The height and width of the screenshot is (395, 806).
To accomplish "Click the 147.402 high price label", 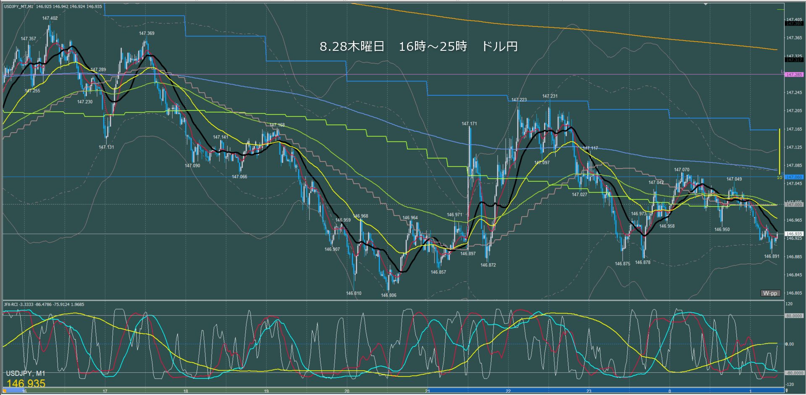I will [50, 18].
